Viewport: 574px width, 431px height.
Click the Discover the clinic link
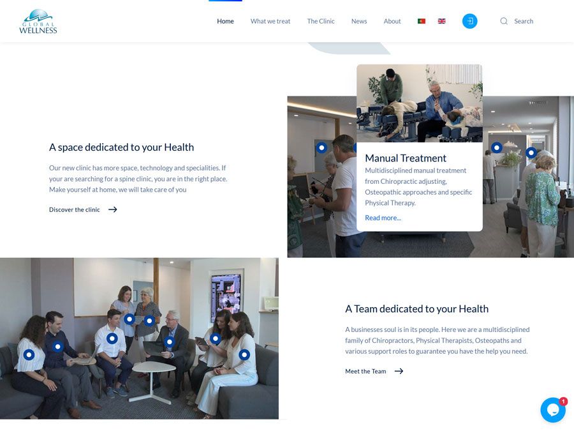[75, 209]
